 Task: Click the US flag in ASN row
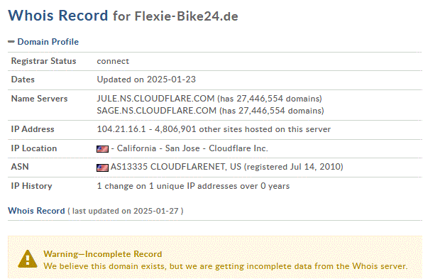pos(102,168)
